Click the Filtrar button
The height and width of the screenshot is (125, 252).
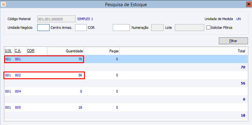[233, 41]
